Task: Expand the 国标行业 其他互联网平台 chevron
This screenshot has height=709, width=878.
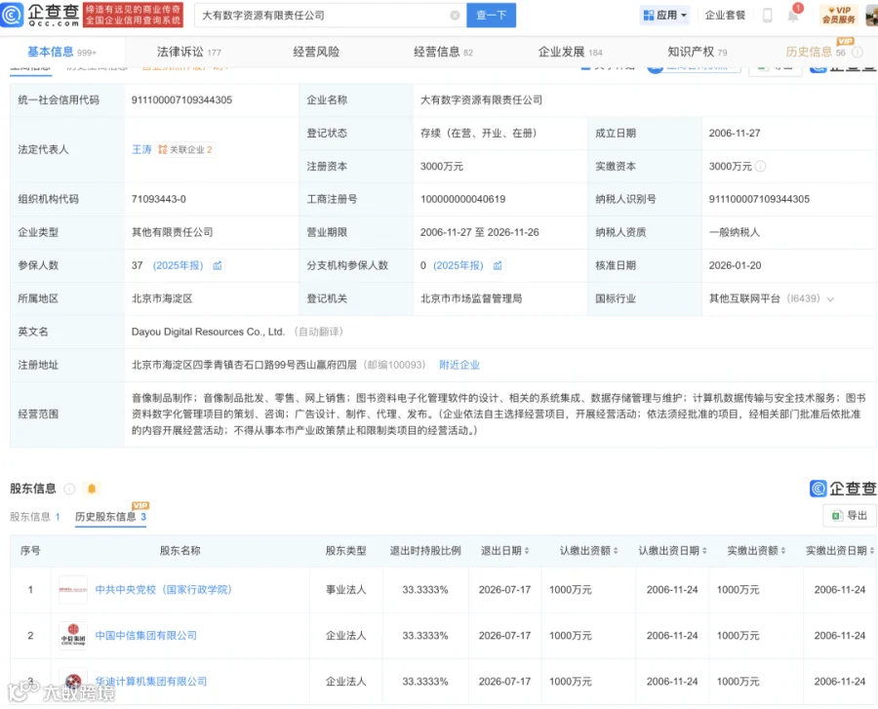Action: click(x=830, y=298)
